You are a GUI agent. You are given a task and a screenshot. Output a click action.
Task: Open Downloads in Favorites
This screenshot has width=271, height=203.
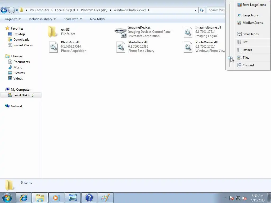tap(21, 40)
